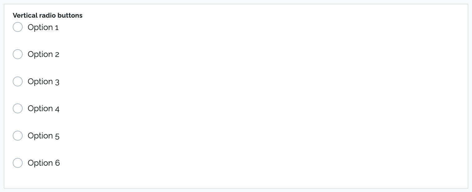Select the fifth radio option's circle

tap(18, 136)
